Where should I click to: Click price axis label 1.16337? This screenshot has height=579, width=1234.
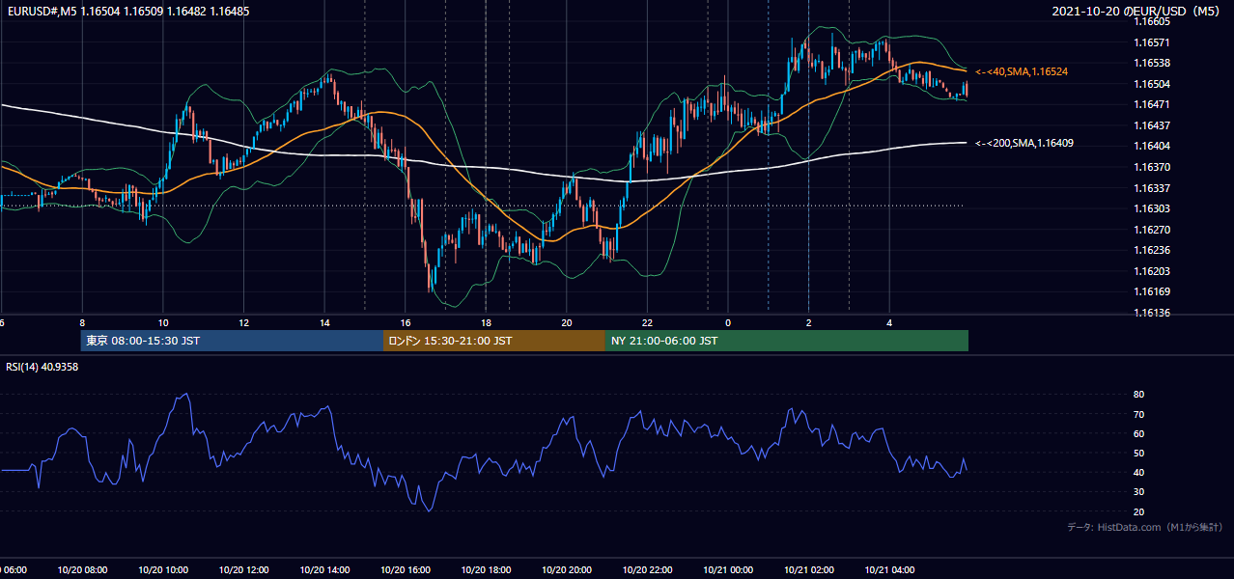point(1152,188)
